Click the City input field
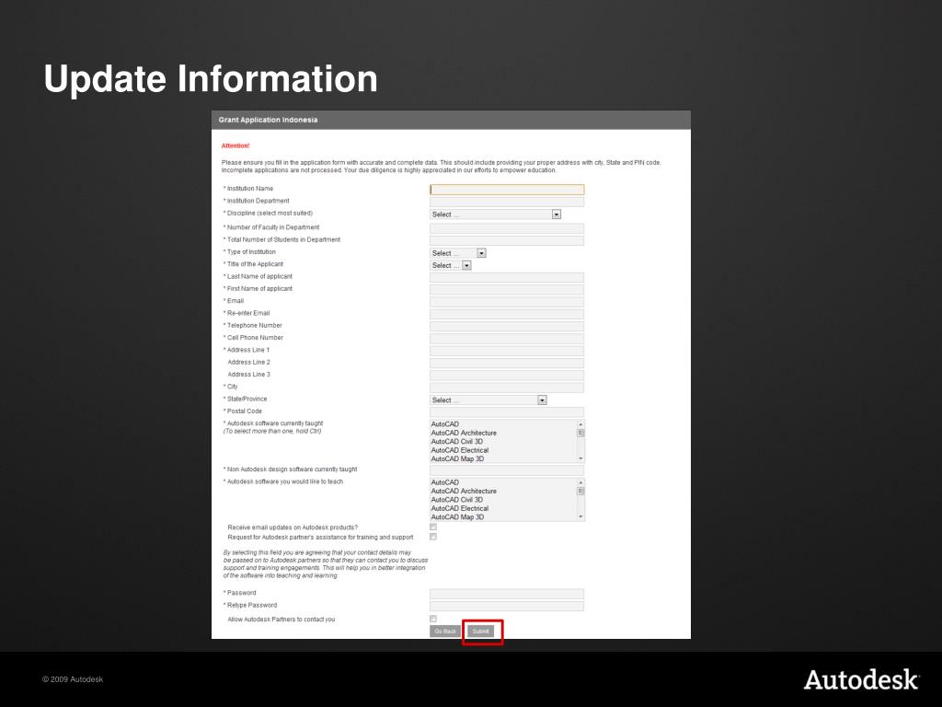The width and height of the screenshot is (942, 707). tap(507, 388)
